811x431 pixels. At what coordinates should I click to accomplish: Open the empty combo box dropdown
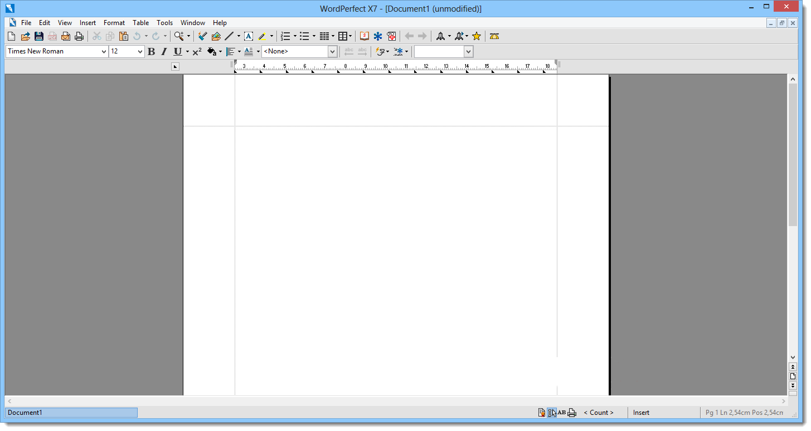tap(469, 51)
